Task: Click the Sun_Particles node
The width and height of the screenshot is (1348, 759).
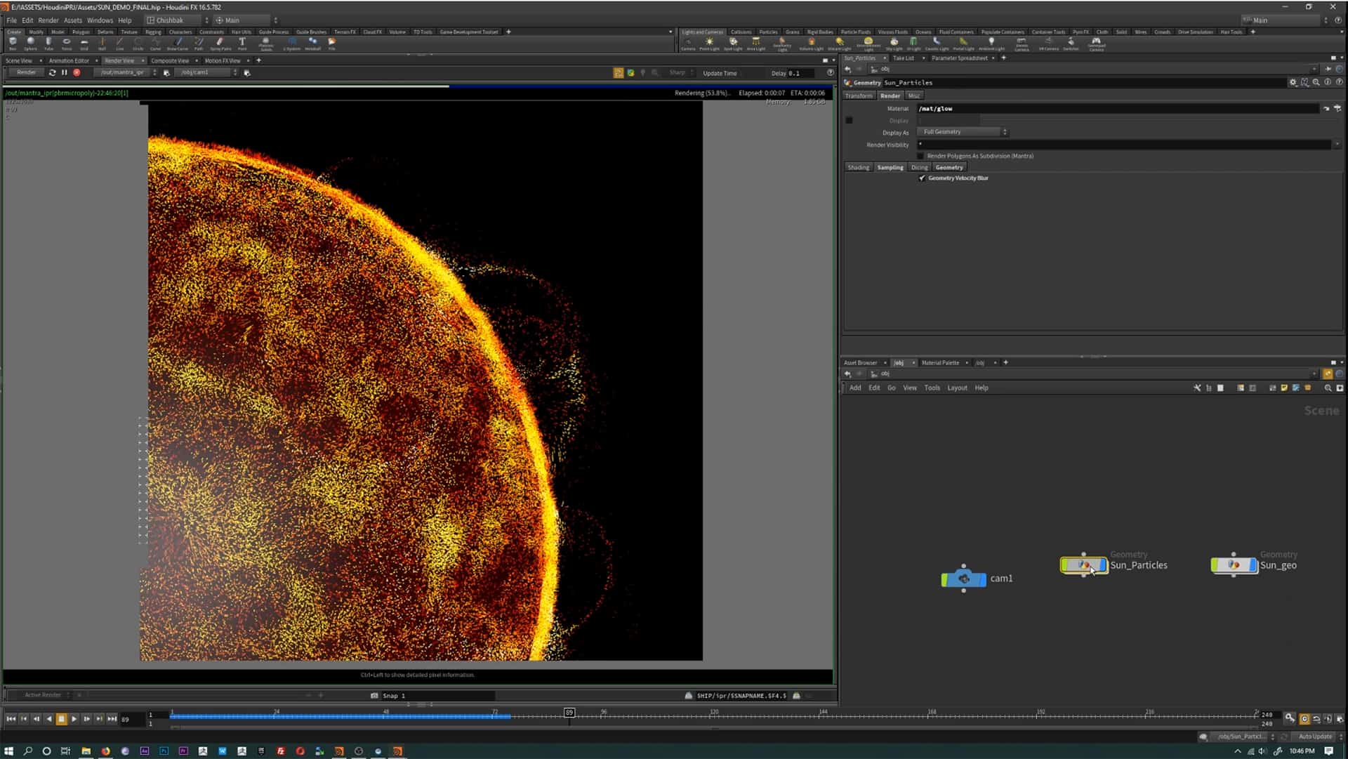Action: 1083,565
